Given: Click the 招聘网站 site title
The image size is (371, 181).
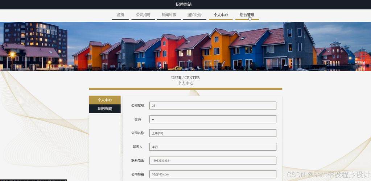Looking at the screenshot, I should [184, 4].
